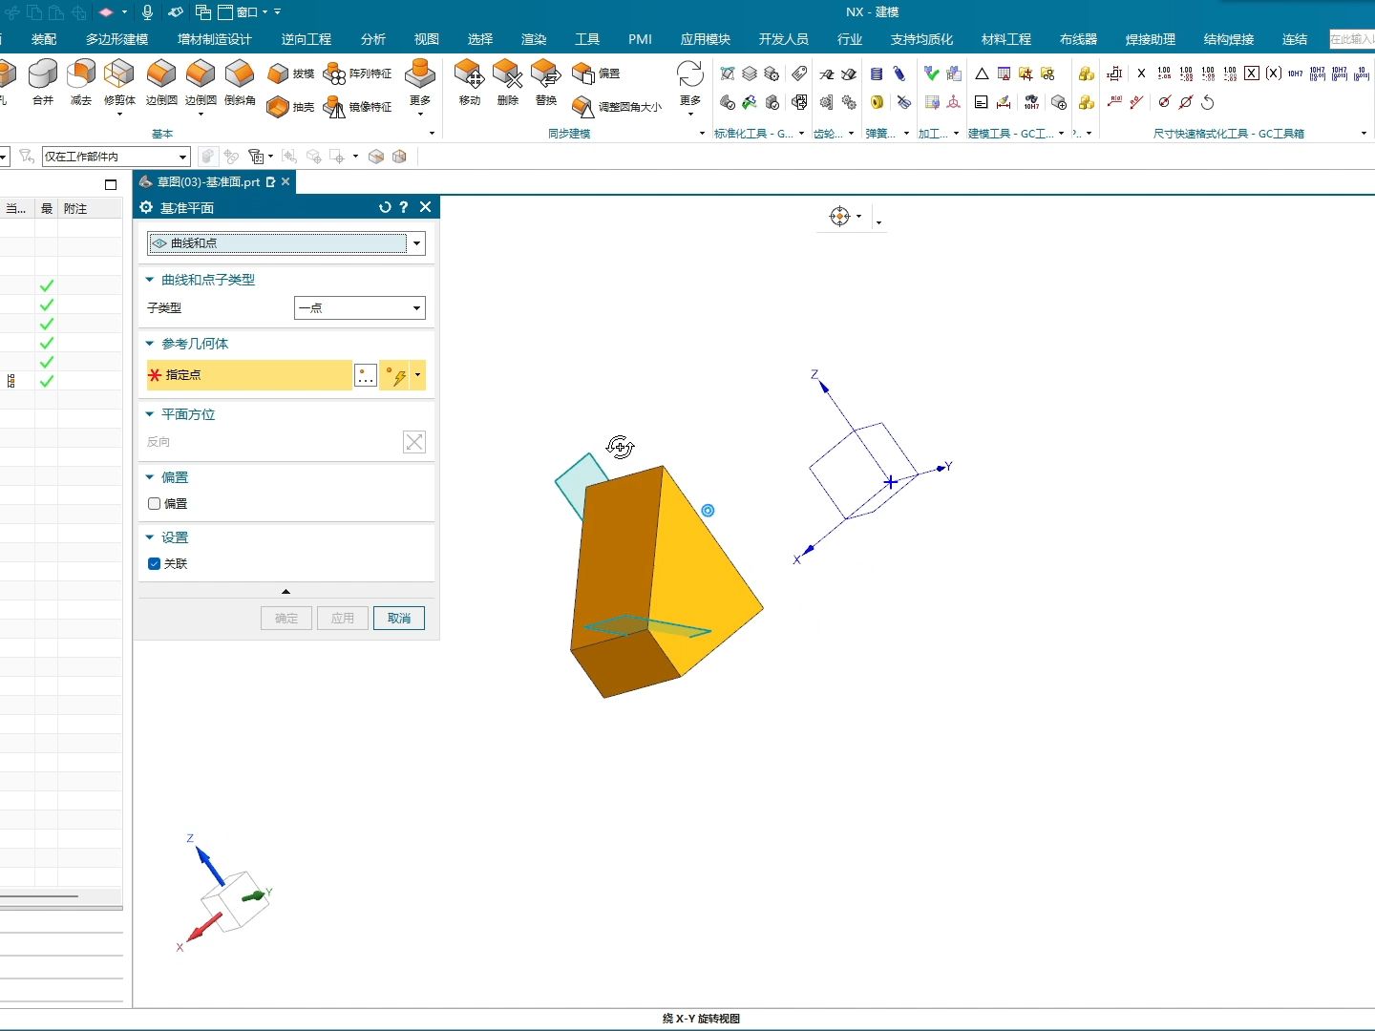Click the 应用 apply button
Image resolution: width=1375 pixels, height=1031 pixels.
(343, 619)
